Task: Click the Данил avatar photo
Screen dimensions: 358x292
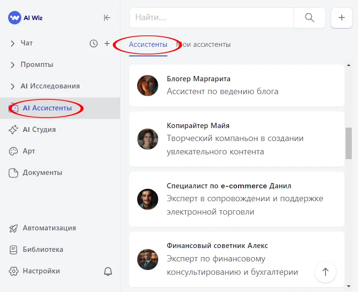Action: (x=148, y=199)
